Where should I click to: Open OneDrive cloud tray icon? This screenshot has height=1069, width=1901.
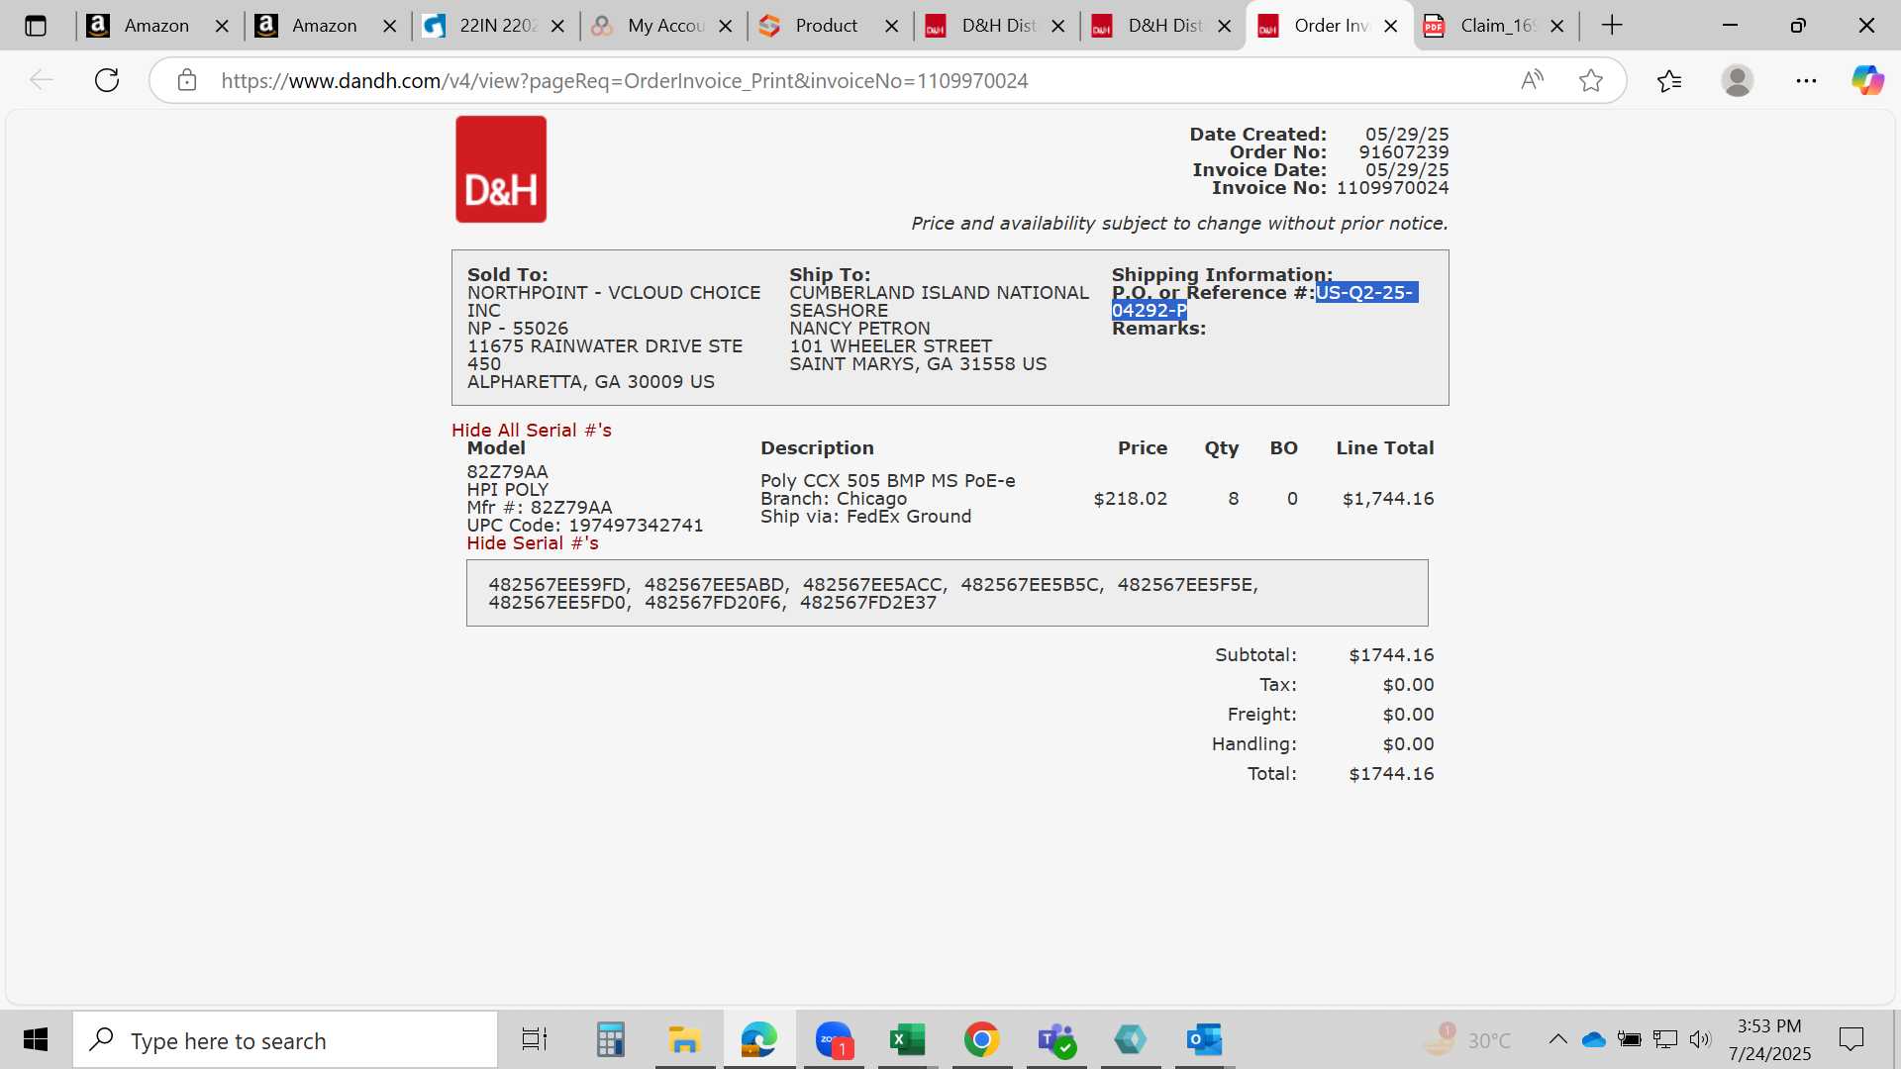[1594, 1039]
